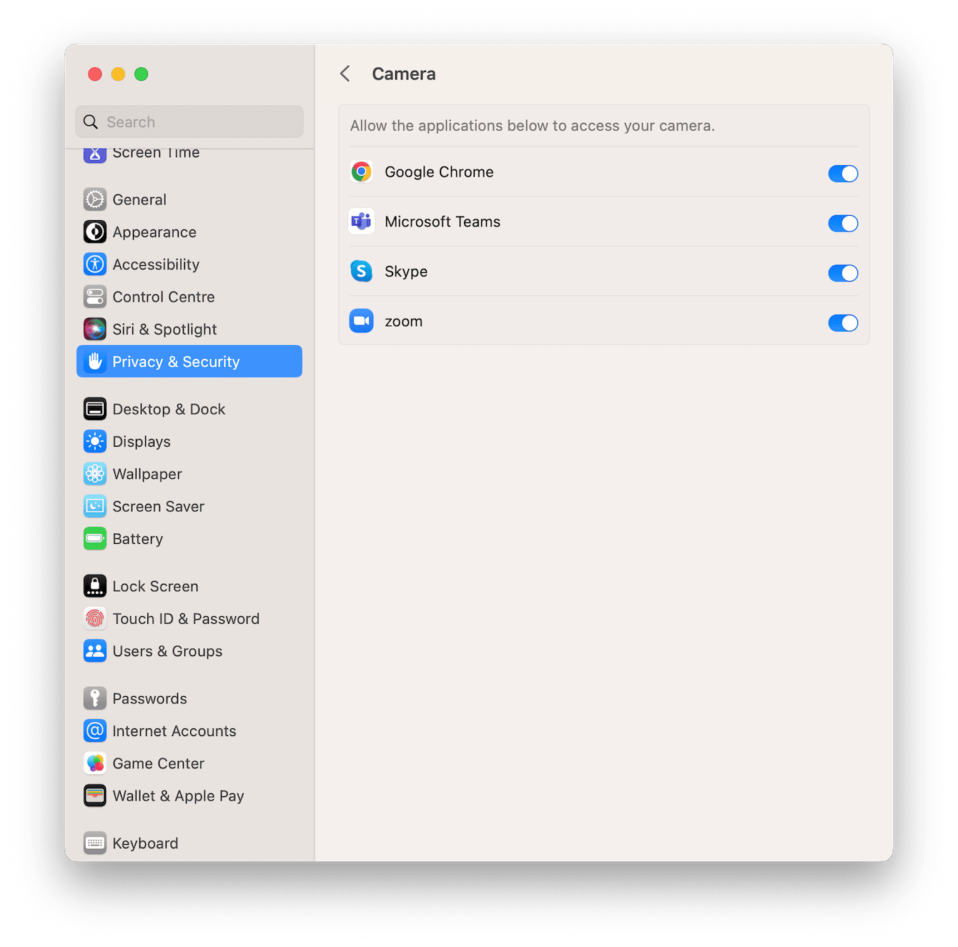Select the Wallet & Apple Pay icon
The height and width of the screenshot is (947, 958).
(x=95, y=795)
